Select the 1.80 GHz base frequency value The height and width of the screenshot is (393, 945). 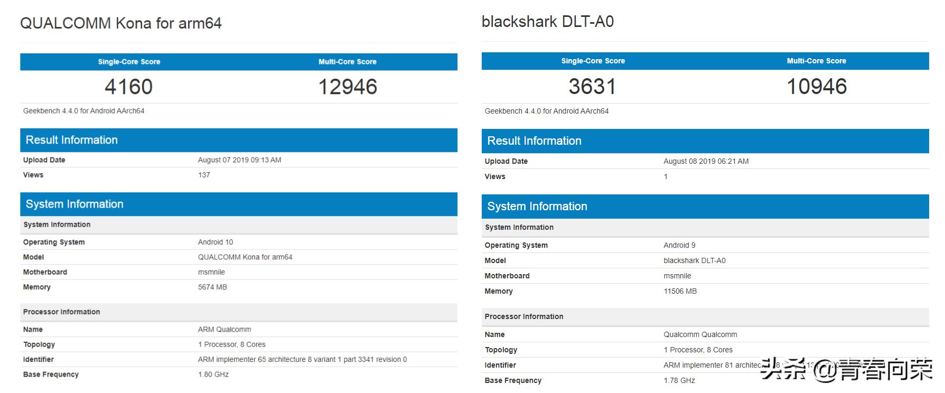(x=213, y=374)
